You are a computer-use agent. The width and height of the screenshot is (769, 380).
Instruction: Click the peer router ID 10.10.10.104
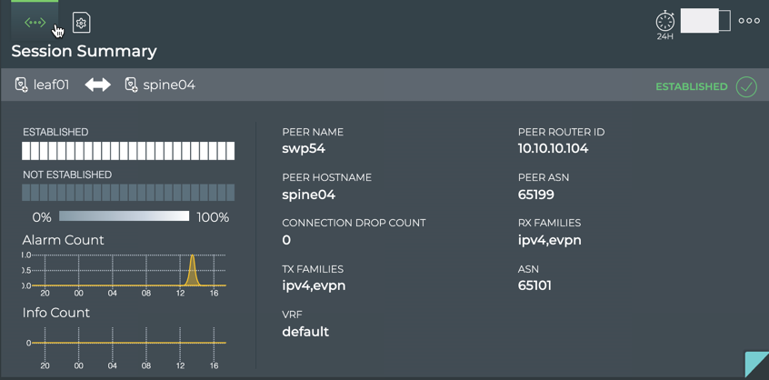tap(553, 148)
